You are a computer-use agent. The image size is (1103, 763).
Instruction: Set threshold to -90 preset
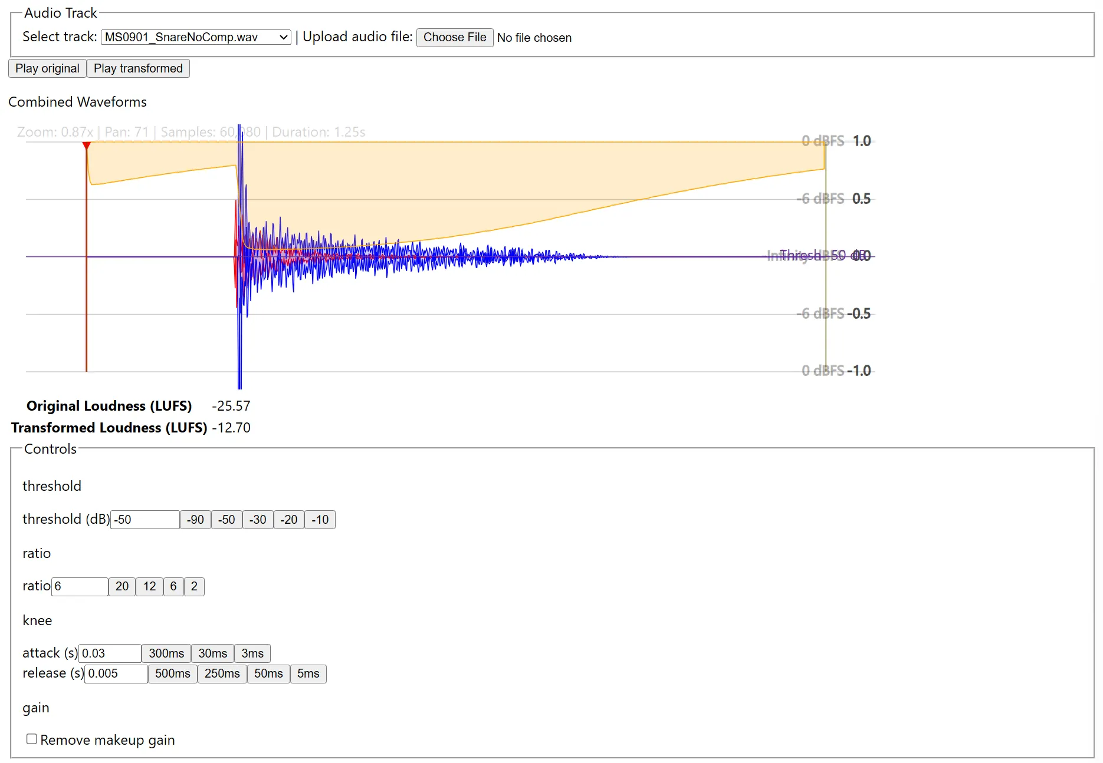195,520
